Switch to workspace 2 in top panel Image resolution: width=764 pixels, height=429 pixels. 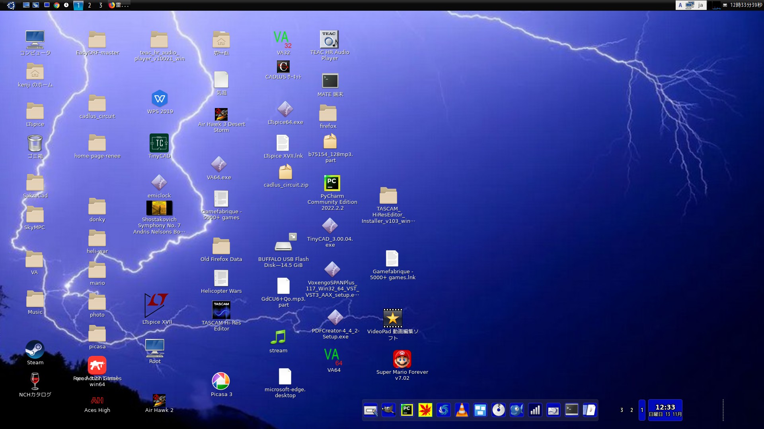click(90, 5)
